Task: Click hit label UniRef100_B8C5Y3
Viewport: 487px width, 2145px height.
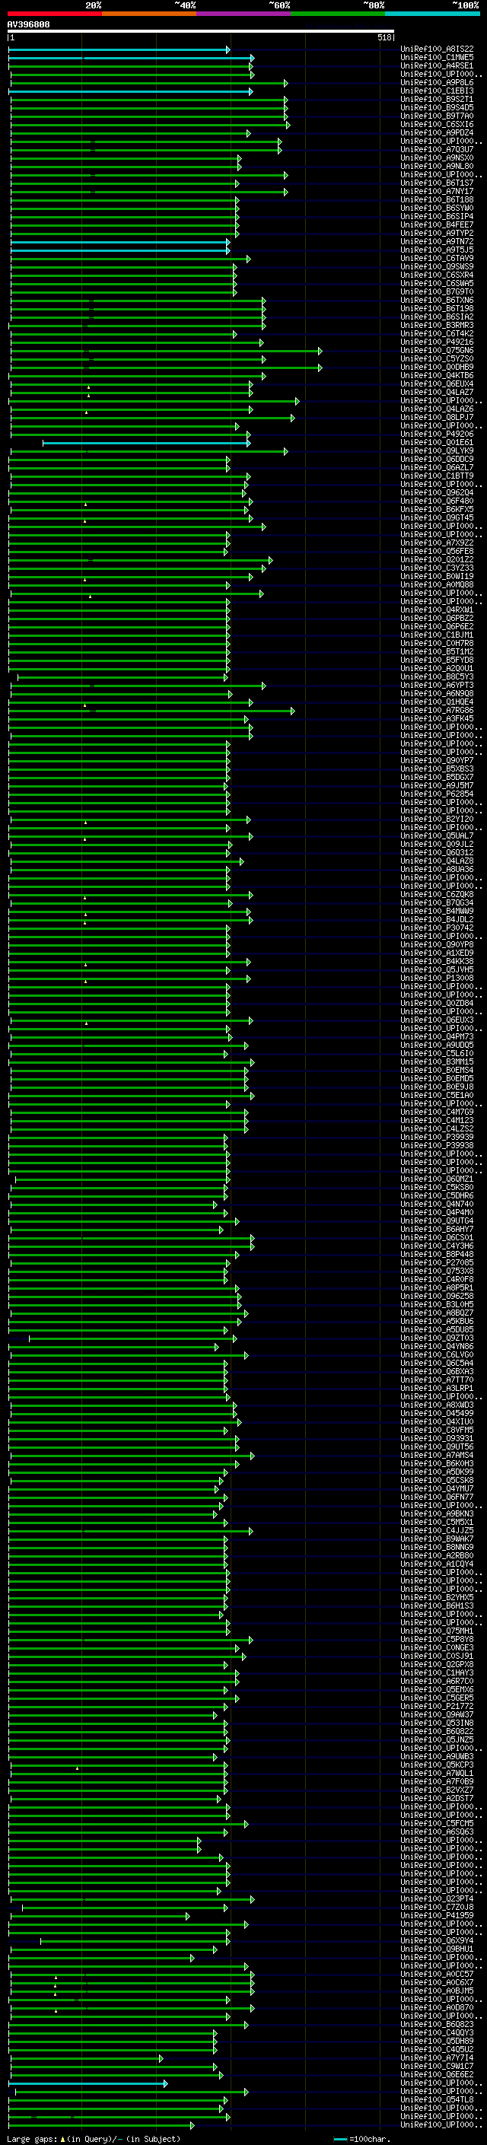Action: click(x=437, y=677)
